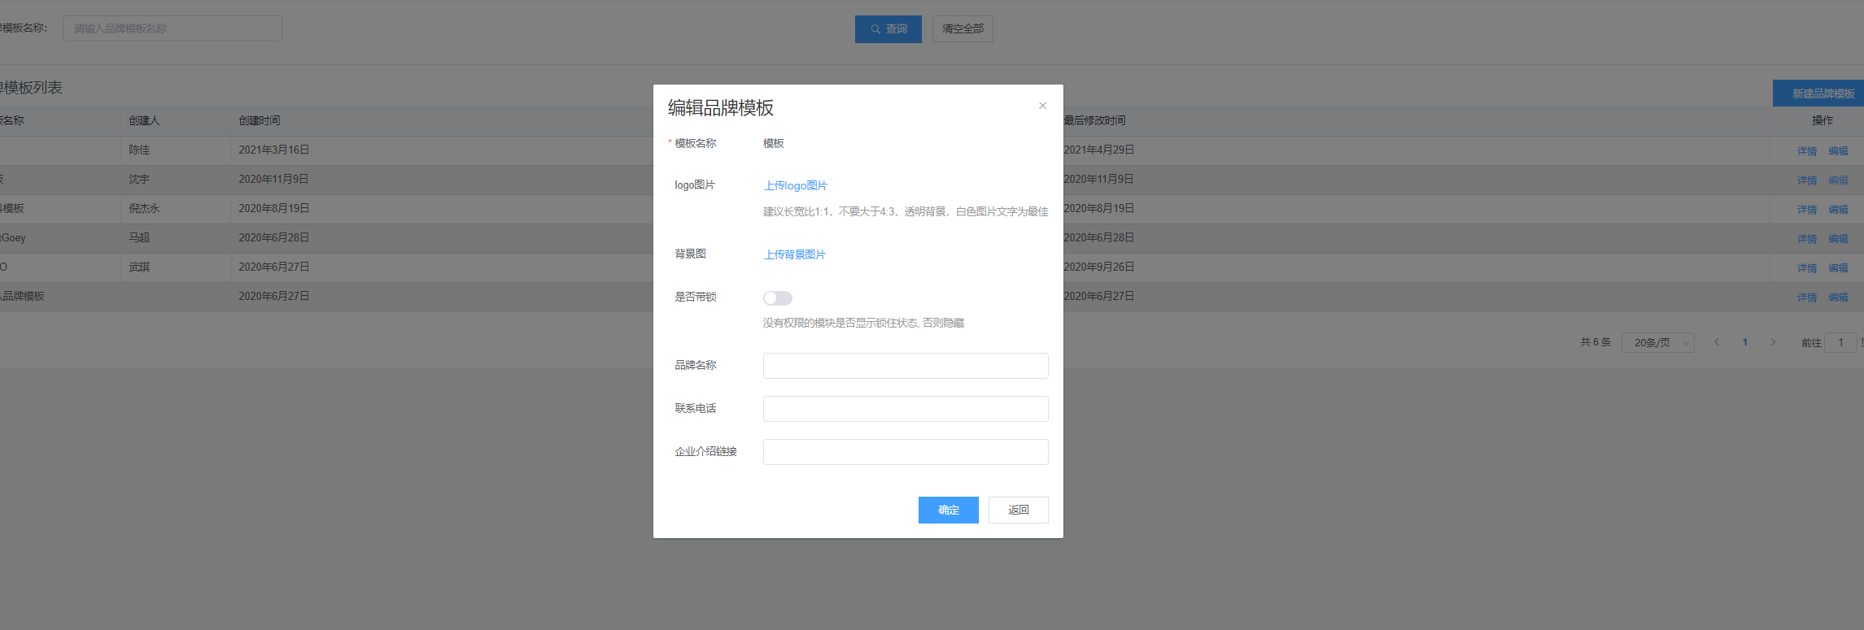Viewport: 1864px width, 630px height.
Task: Go to next page arrow
Action: (1773, 342)
